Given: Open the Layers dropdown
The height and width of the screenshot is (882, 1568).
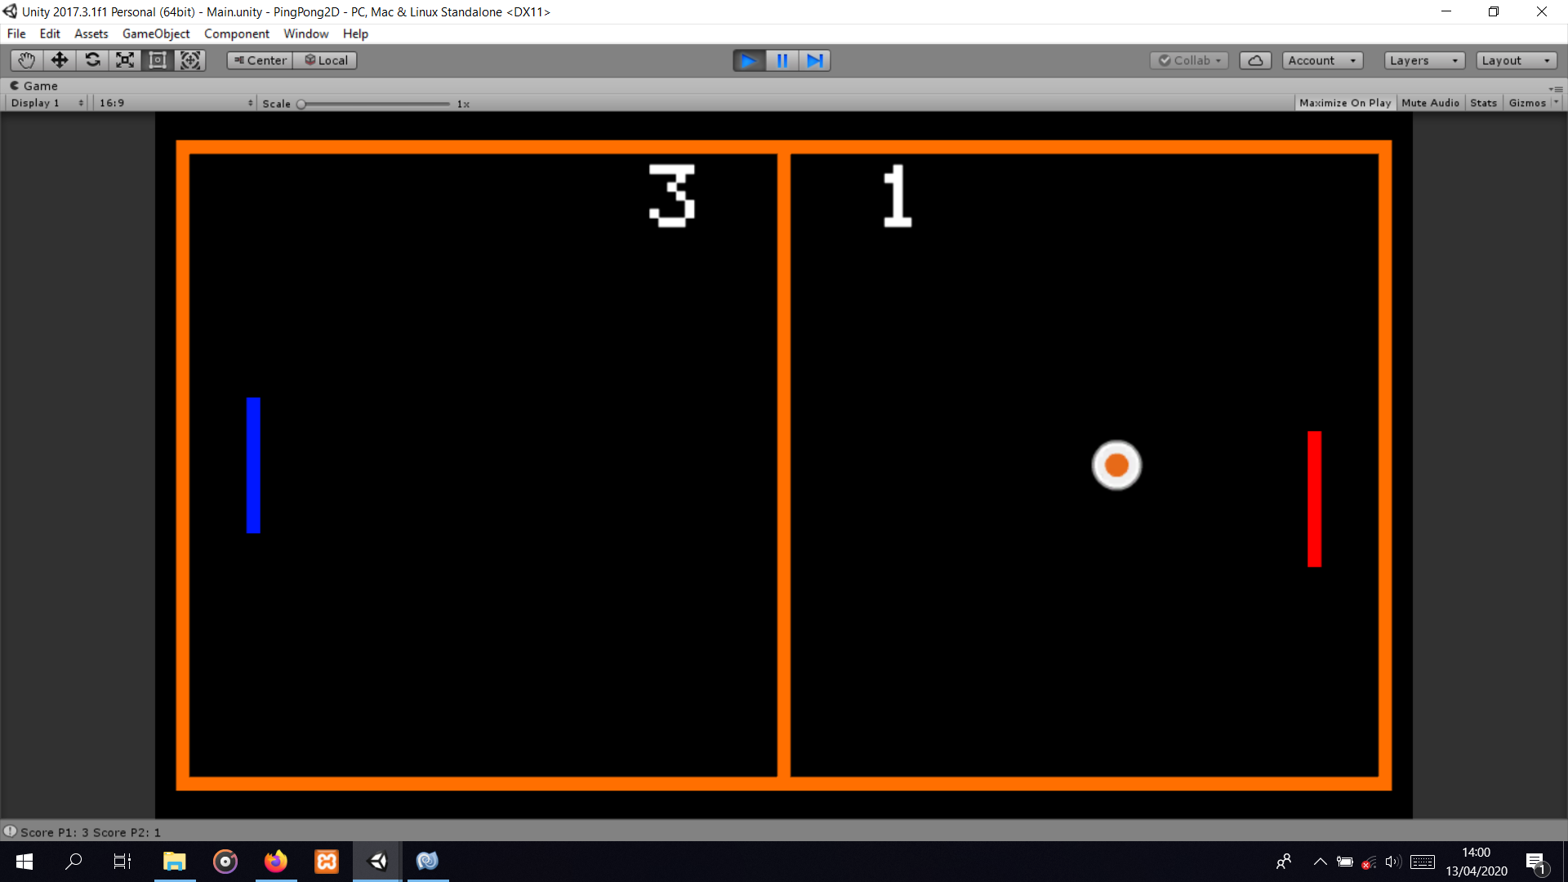Looking at the screenshot, I should (1423, 60).
